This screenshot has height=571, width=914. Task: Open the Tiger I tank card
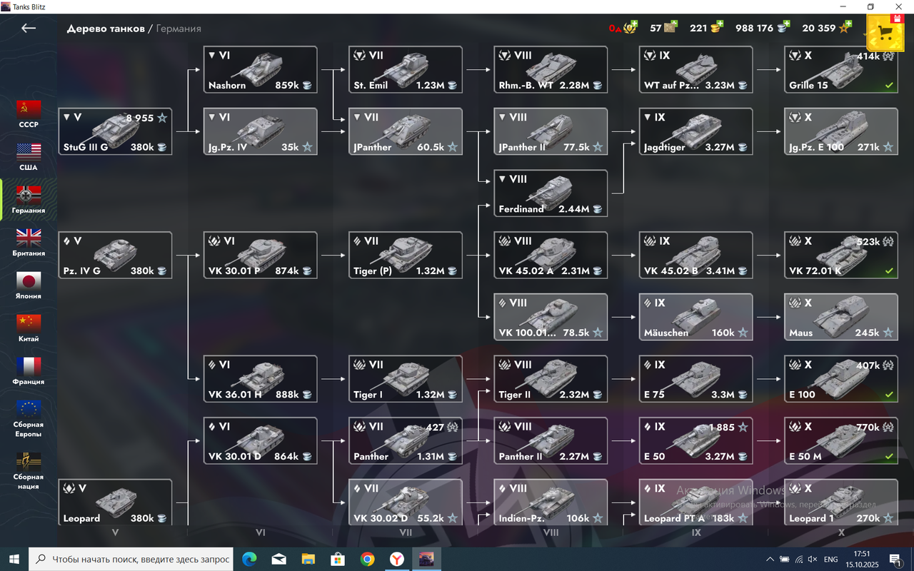[x=406, y=379]
